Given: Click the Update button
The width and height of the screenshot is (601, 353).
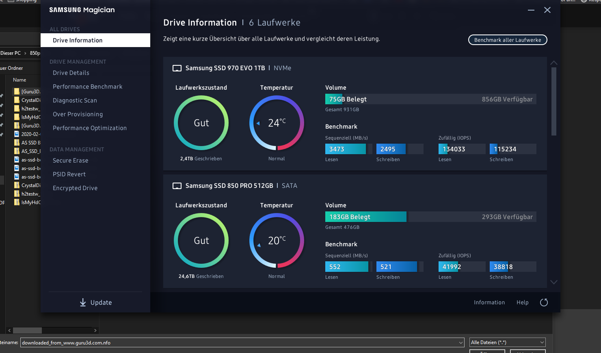Looking at the screenshot, I should tap(95, 302).
